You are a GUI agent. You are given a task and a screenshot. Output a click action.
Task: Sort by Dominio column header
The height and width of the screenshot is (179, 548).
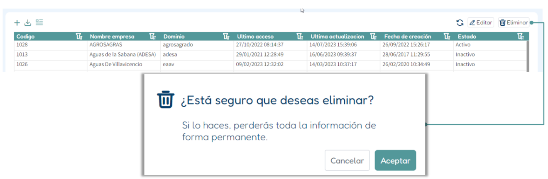pyautogui.click(x=174, y=36)
